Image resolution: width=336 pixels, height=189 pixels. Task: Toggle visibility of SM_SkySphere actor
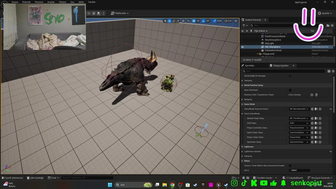[x=243, y=47]
